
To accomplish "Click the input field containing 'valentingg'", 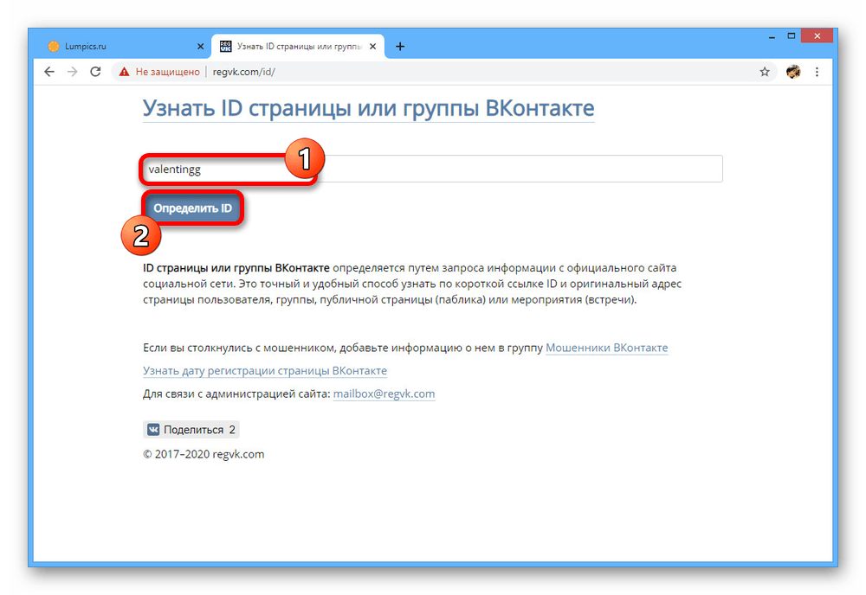I will [433, 170].
